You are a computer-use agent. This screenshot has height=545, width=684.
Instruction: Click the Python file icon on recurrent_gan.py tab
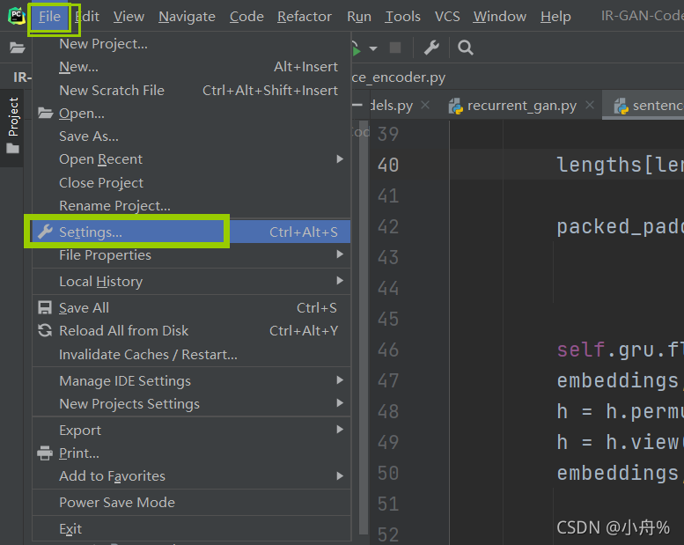click(456, 106)
